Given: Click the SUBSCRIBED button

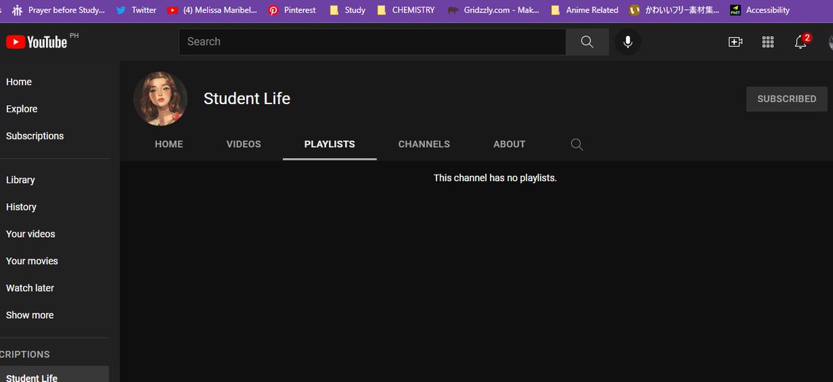Looking at the screenshot, I should [x=786, y=99].
